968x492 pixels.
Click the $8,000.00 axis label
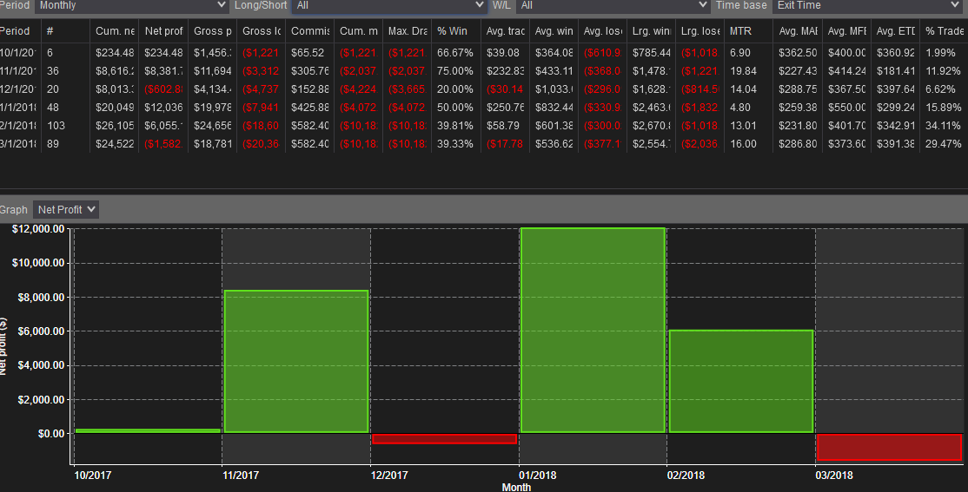pyautogui.click(x=41, y=297)
